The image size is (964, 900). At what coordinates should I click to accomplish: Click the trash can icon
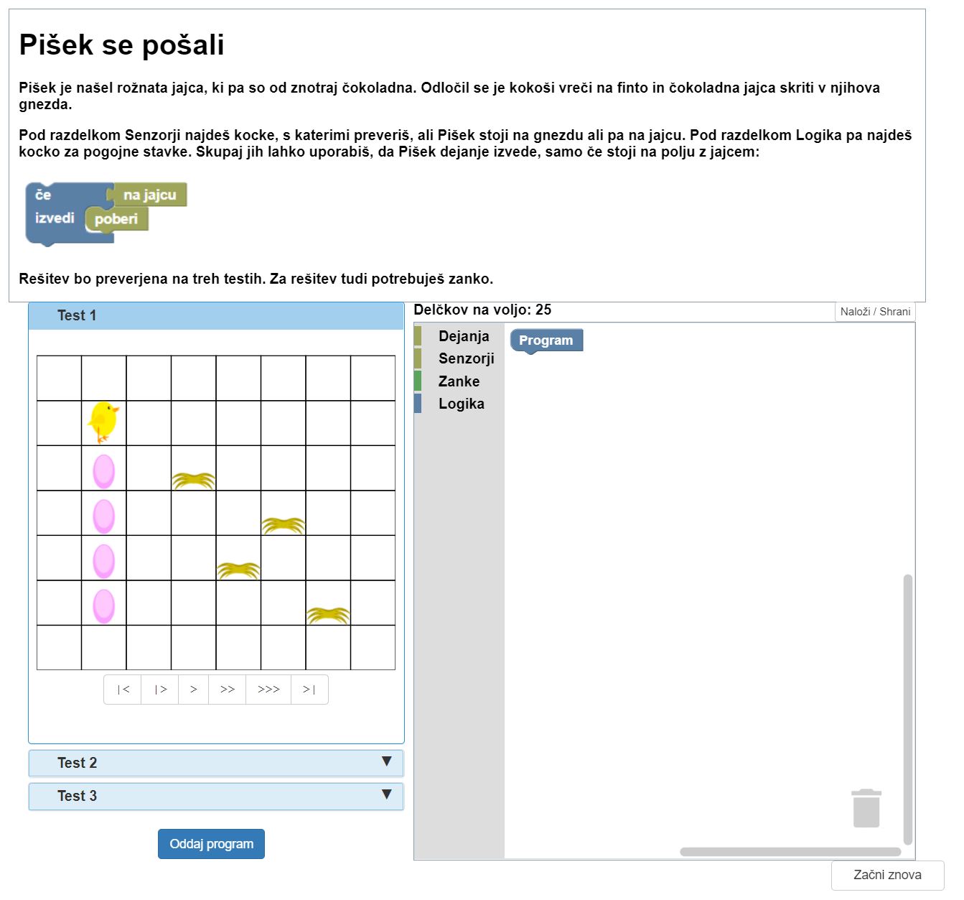pos(866,808)
